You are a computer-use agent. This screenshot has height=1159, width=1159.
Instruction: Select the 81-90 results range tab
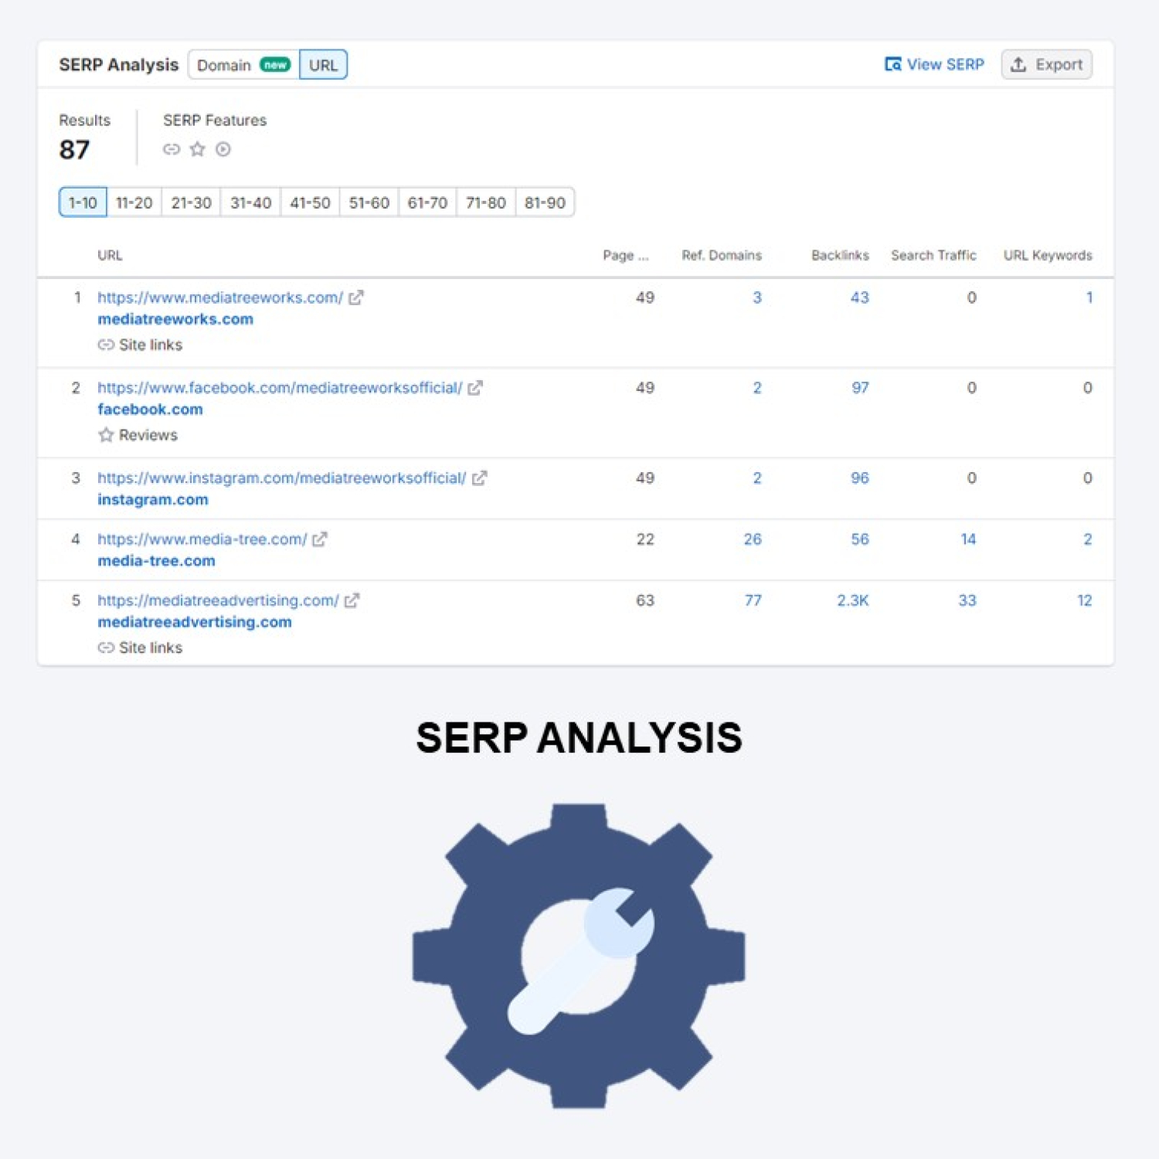click(545, 202)
